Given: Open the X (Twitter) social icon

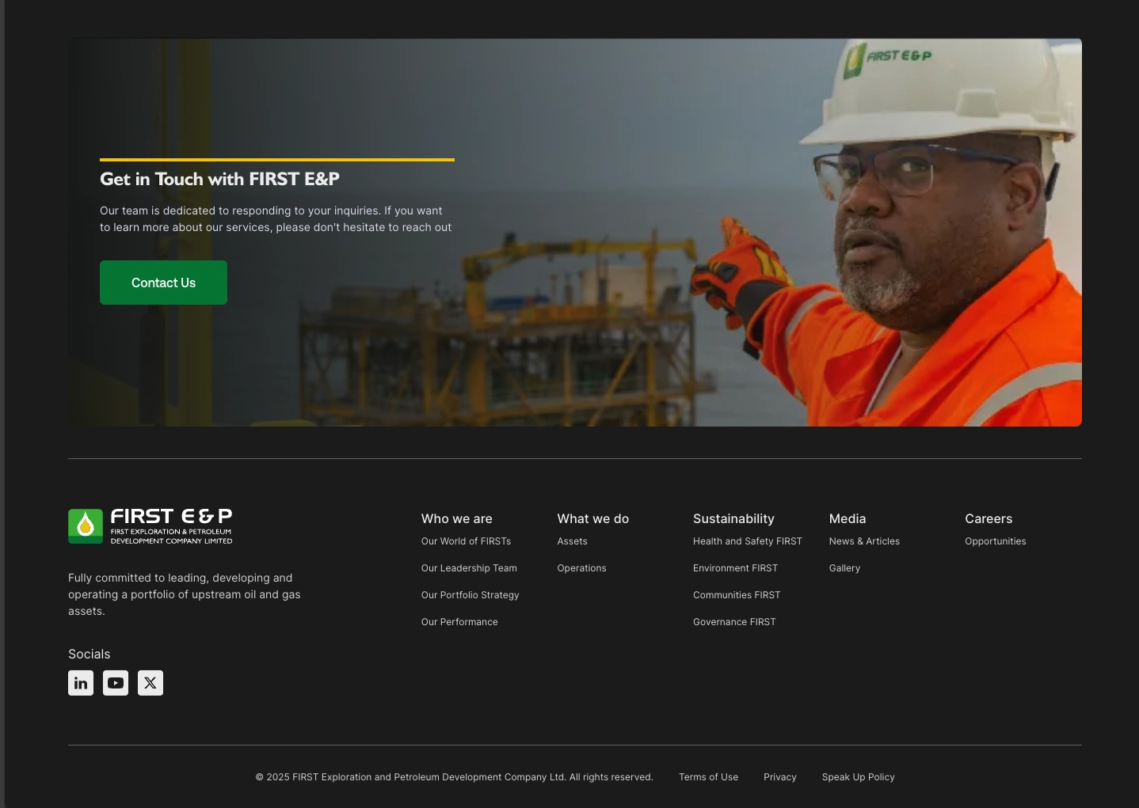Looking at the screenshot, I should pos(150,683).
